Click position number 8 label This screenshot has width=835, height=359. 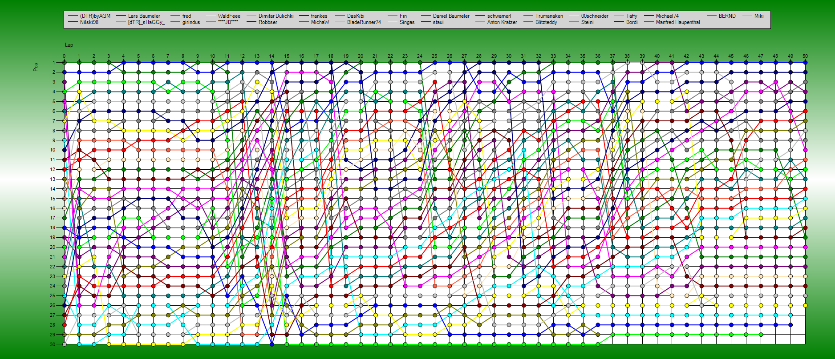[x=53, y=131]
